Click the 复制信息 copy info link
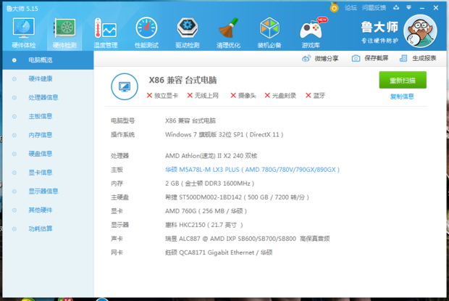The width and height of the screenshot is (449, 301). click(402, 96)
